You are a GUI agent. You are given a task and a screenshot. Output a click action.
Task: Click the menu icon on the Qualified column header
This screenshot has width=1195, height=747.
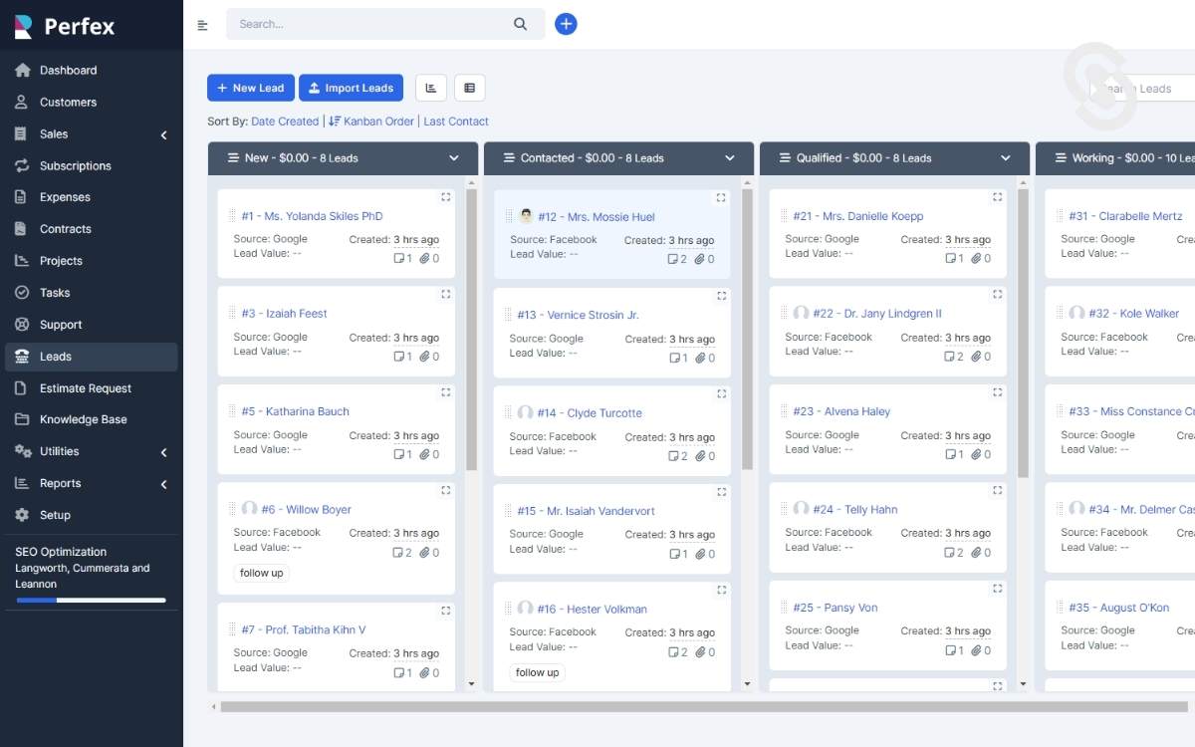[x=784, y=157]
